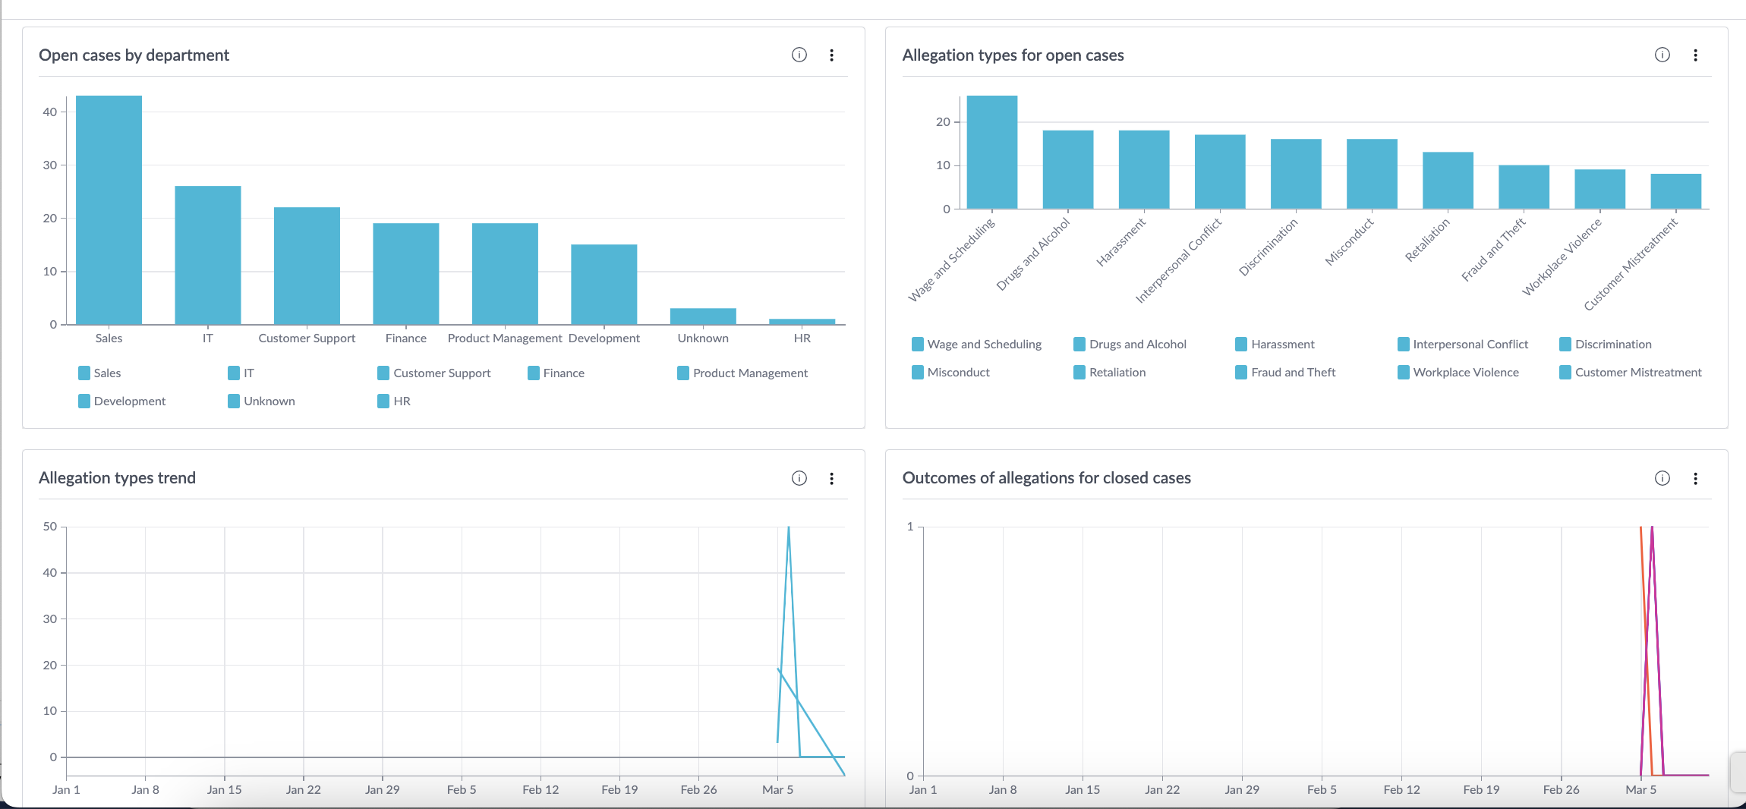Viewport: 1746px width, 809px height.
Task: Open three-dot menu on Allegation types trend
Action: point(831,478)
